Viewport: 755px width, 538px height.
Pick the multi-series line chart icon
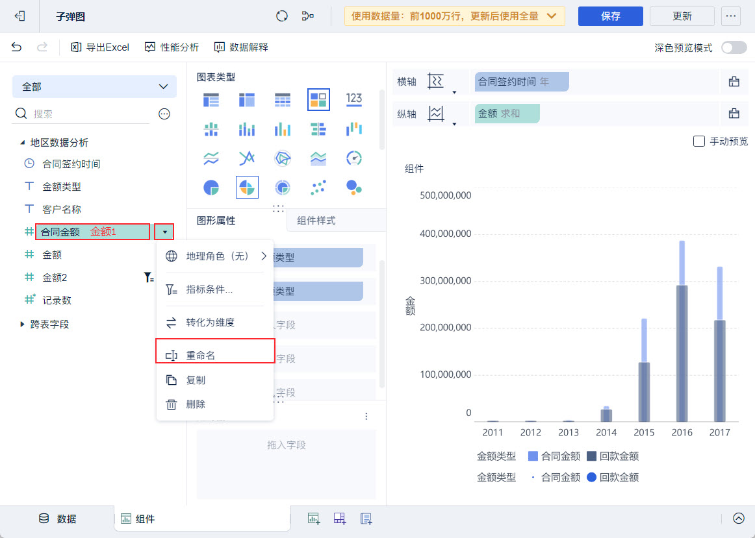click(x=246, y=158)
